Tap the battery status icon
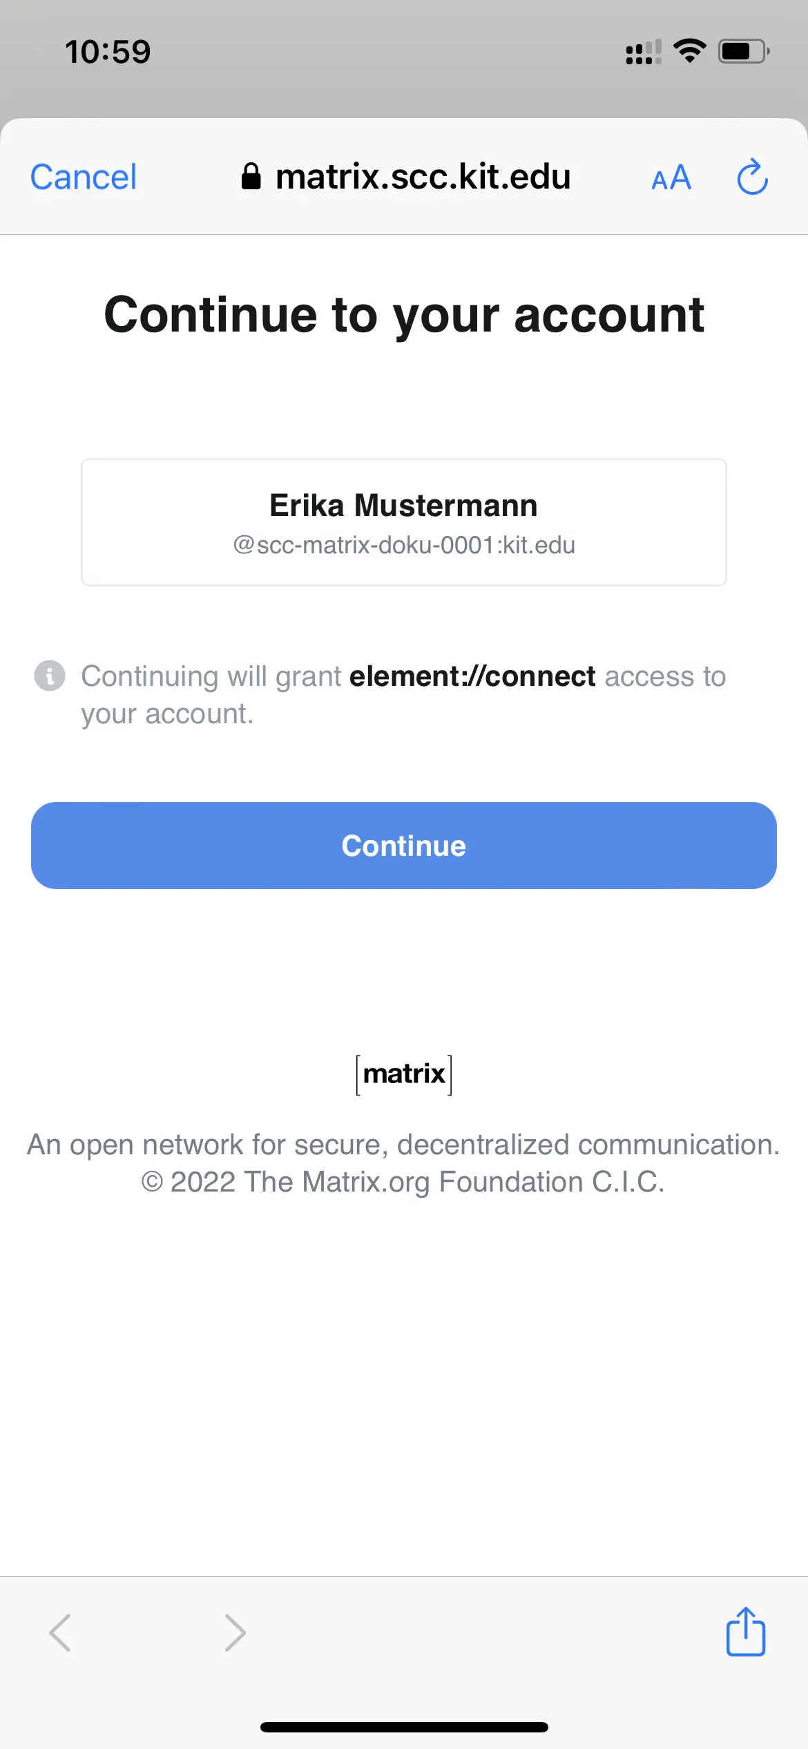 pos(743,52)
